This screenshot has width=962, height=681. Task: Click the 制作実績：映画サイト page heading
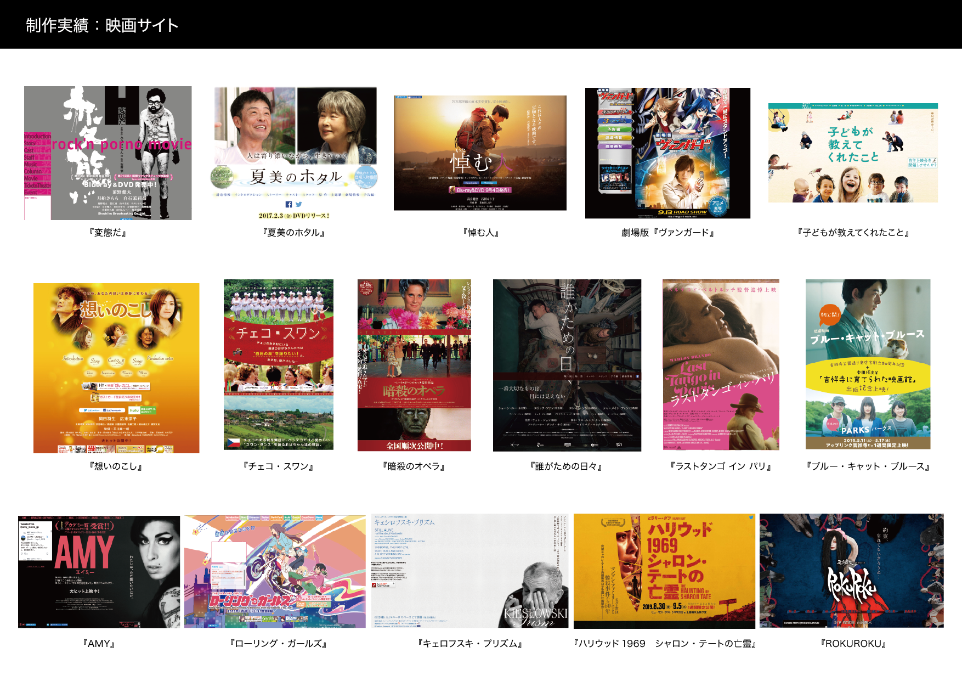[x=102, y=25]
